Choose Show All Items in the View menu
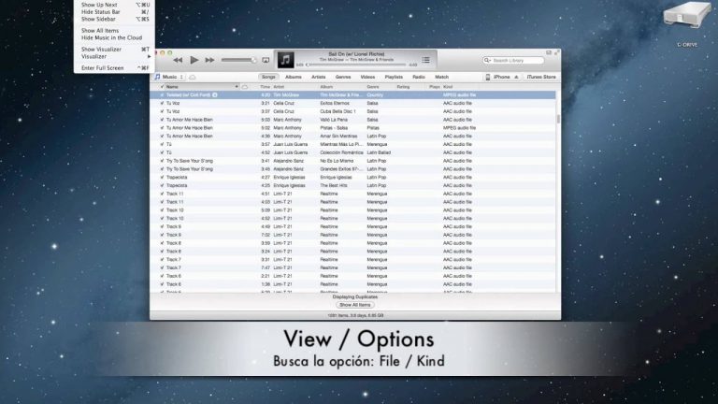Screen dimensions: 718x404 click(100, 31)
